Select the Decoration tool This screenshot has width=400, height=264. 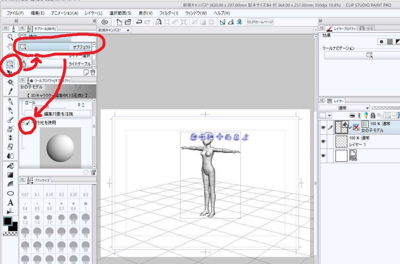point(10,138)
